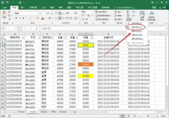
Task: Increase the font size
Action: click(x=48, y=13)
